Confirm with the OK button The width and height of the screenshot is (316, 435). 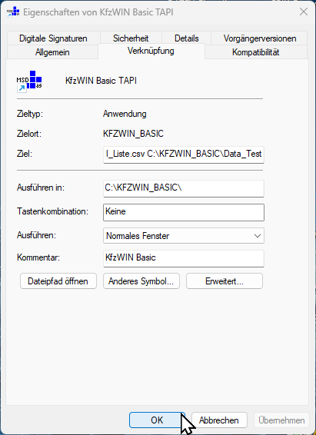pyautogui.click(x=157, y=420)
